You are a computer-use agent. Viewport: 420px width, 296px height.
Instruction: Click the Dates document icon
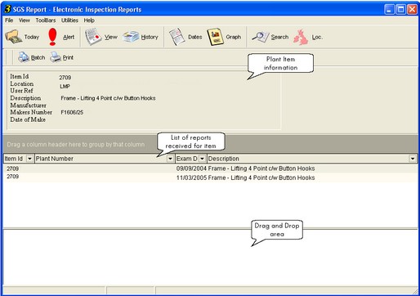coord(177,37)
